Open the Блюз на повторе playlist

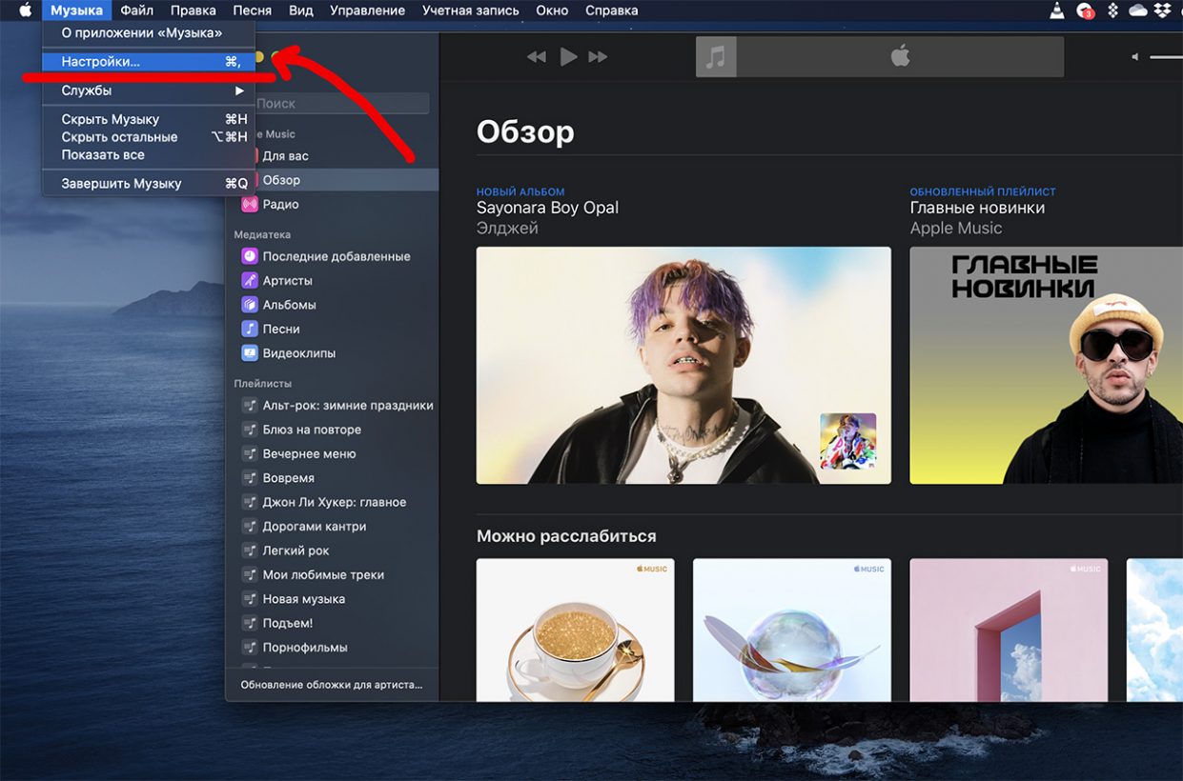click(x=312, y=430)
